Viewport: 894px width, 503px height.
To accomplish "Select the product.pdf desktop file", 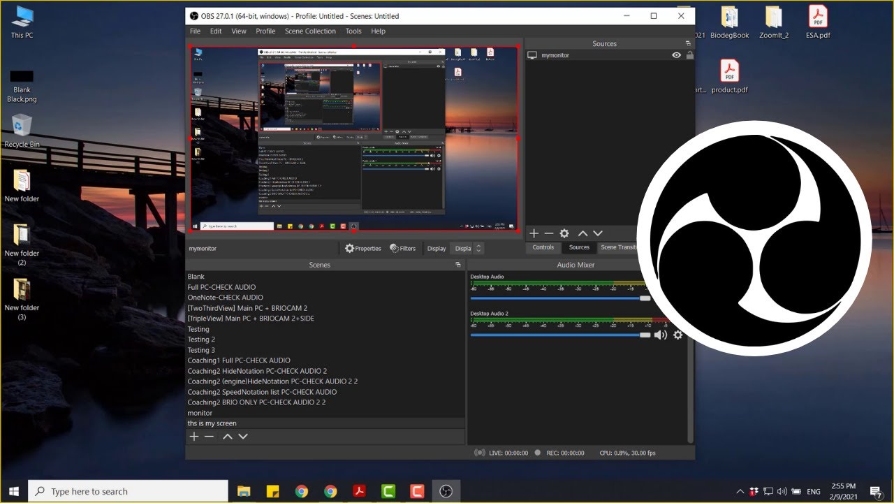I will pos(730,76).
